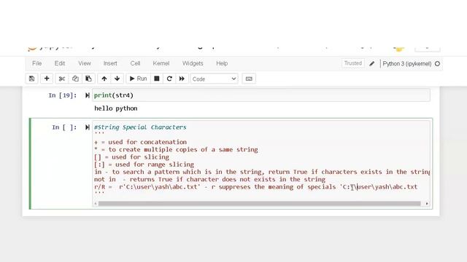Open the cell type Code dropdown
467x262 pixels.
[x=214, y=79]
